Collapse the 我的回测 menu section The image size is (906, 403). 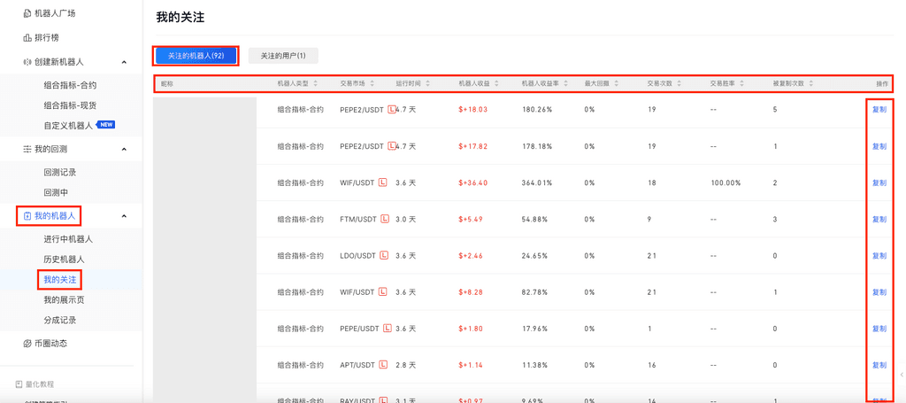(124, 149)
